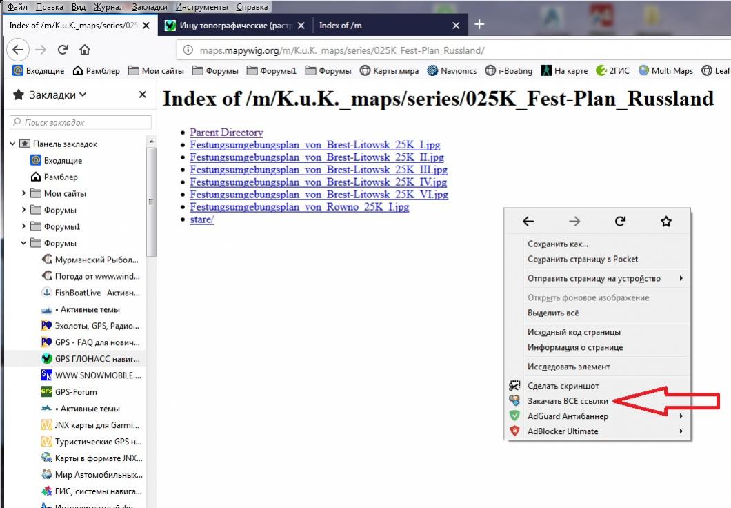Go back using the toolbar back arrow

tap(19, 50)
